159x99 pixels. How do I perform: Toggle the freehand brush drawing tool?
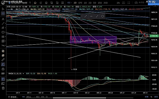pyautogui.click(x=3, y=64)
